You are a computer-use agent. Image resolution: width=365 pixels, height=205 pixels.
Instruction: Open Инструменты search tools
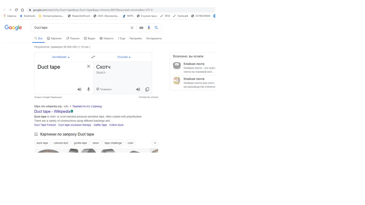point(154,38)
